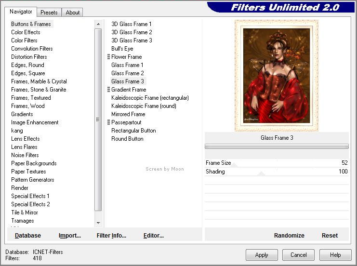Select the Flower Frame filter entry

point(126,57)
